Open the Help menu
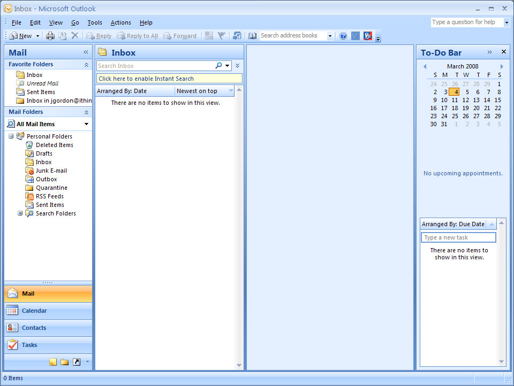This screenshot has height=386, width=514. pyautogui.click(x=146, y=22)
